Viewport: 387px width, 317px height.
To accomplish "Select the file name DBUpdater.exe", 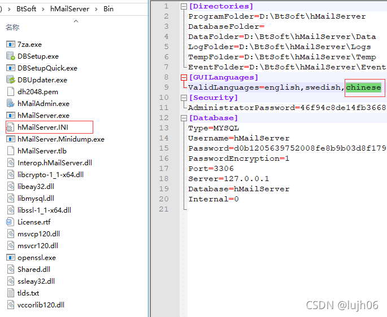I will click(x=42, y=80).
